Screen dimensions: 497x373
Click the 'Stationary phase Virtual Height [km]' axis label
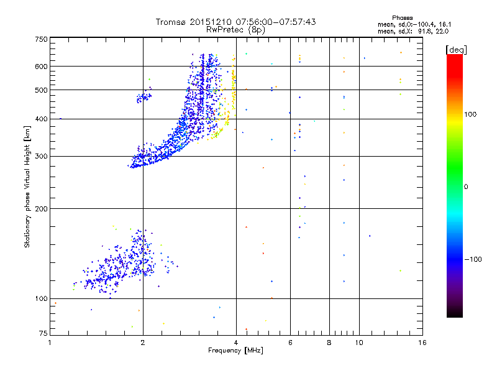click(x=27, y=186)
